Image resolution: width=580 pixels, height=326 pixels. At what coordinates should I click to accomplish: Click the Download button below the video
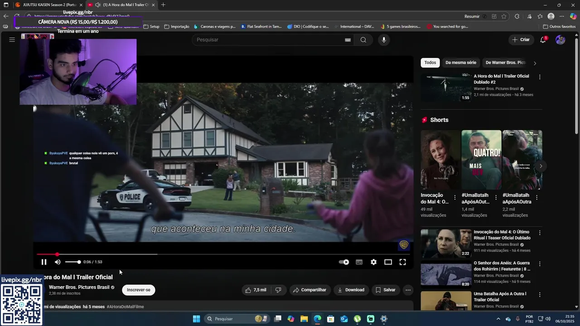pos(351,290)
